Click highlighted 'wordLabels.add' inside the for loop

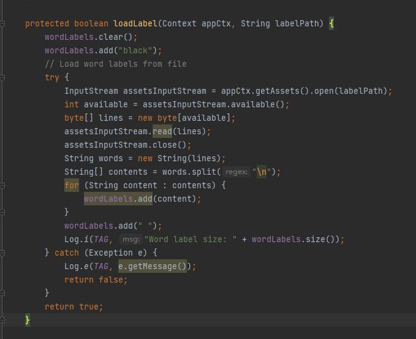click(x=118, y=199)
